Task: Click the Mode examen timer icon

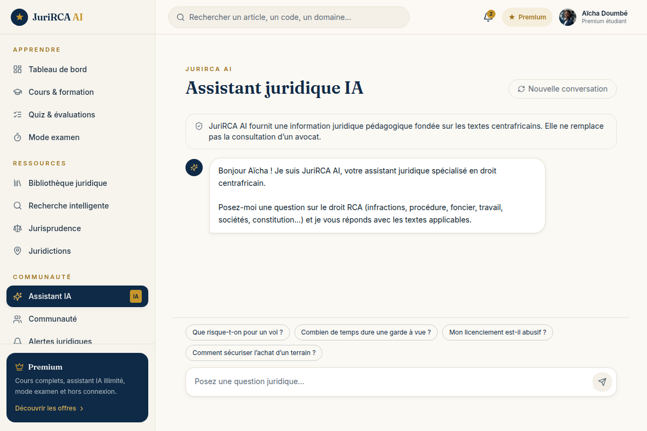Action: pyautogui.click(x=17, y=137)
